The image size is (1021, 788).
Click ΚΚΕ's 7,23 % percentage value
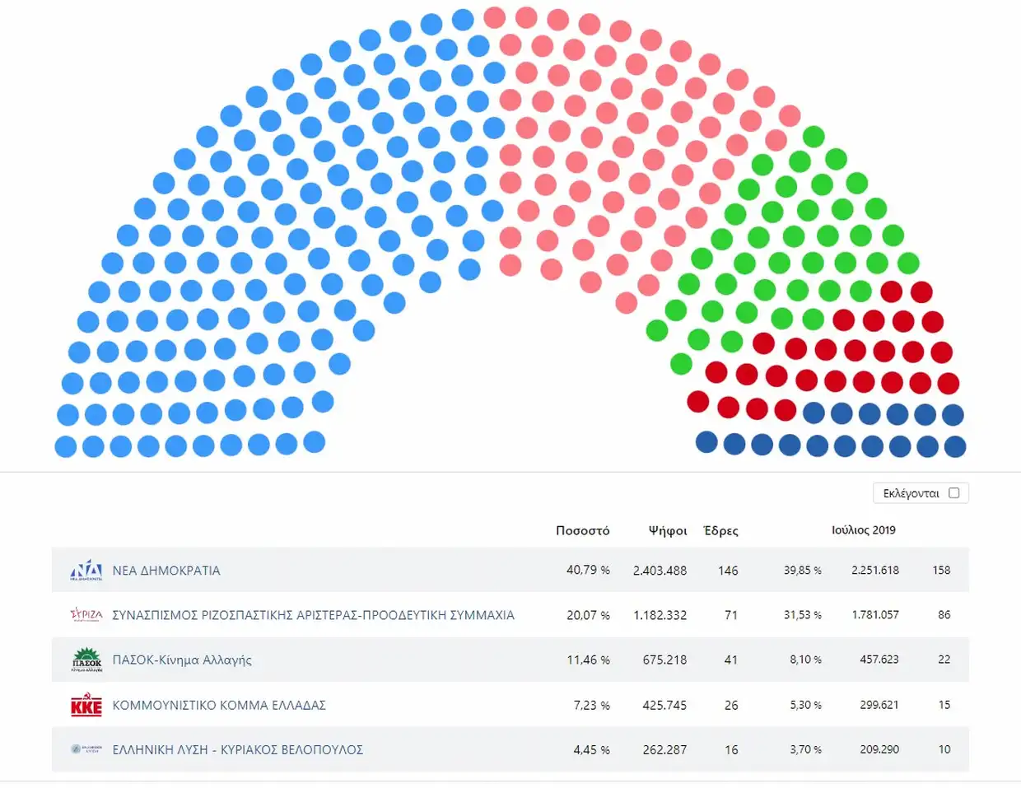[591, 705]
